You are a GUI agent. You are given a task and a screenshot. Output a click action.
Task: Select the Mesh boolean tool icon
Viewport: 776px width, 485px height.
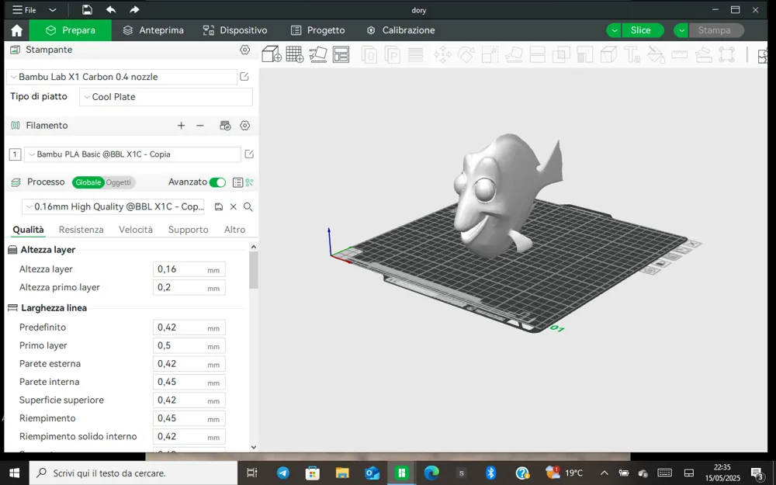pos(561,54)
